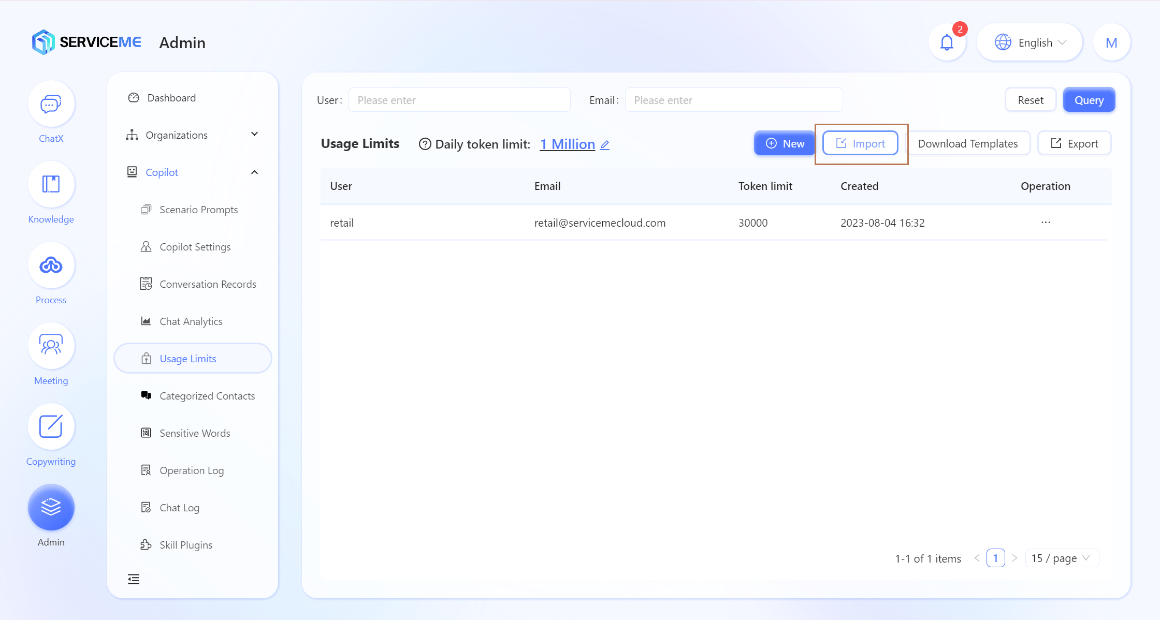1160x620 pixels.
Task: Click the Query button
Action: (x=1089, y=100)
